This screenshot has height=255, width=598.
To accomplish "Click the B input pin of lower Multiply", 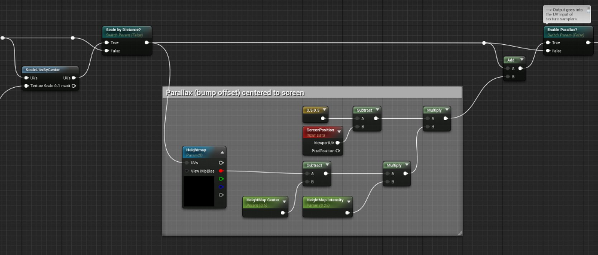I will [388, 182].
